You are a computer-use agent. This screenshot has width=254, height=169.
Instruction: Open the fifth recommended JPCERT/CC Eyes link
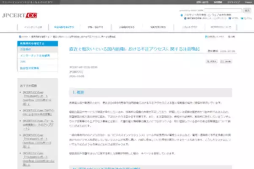pyautogui.click(x=39, y=159)
